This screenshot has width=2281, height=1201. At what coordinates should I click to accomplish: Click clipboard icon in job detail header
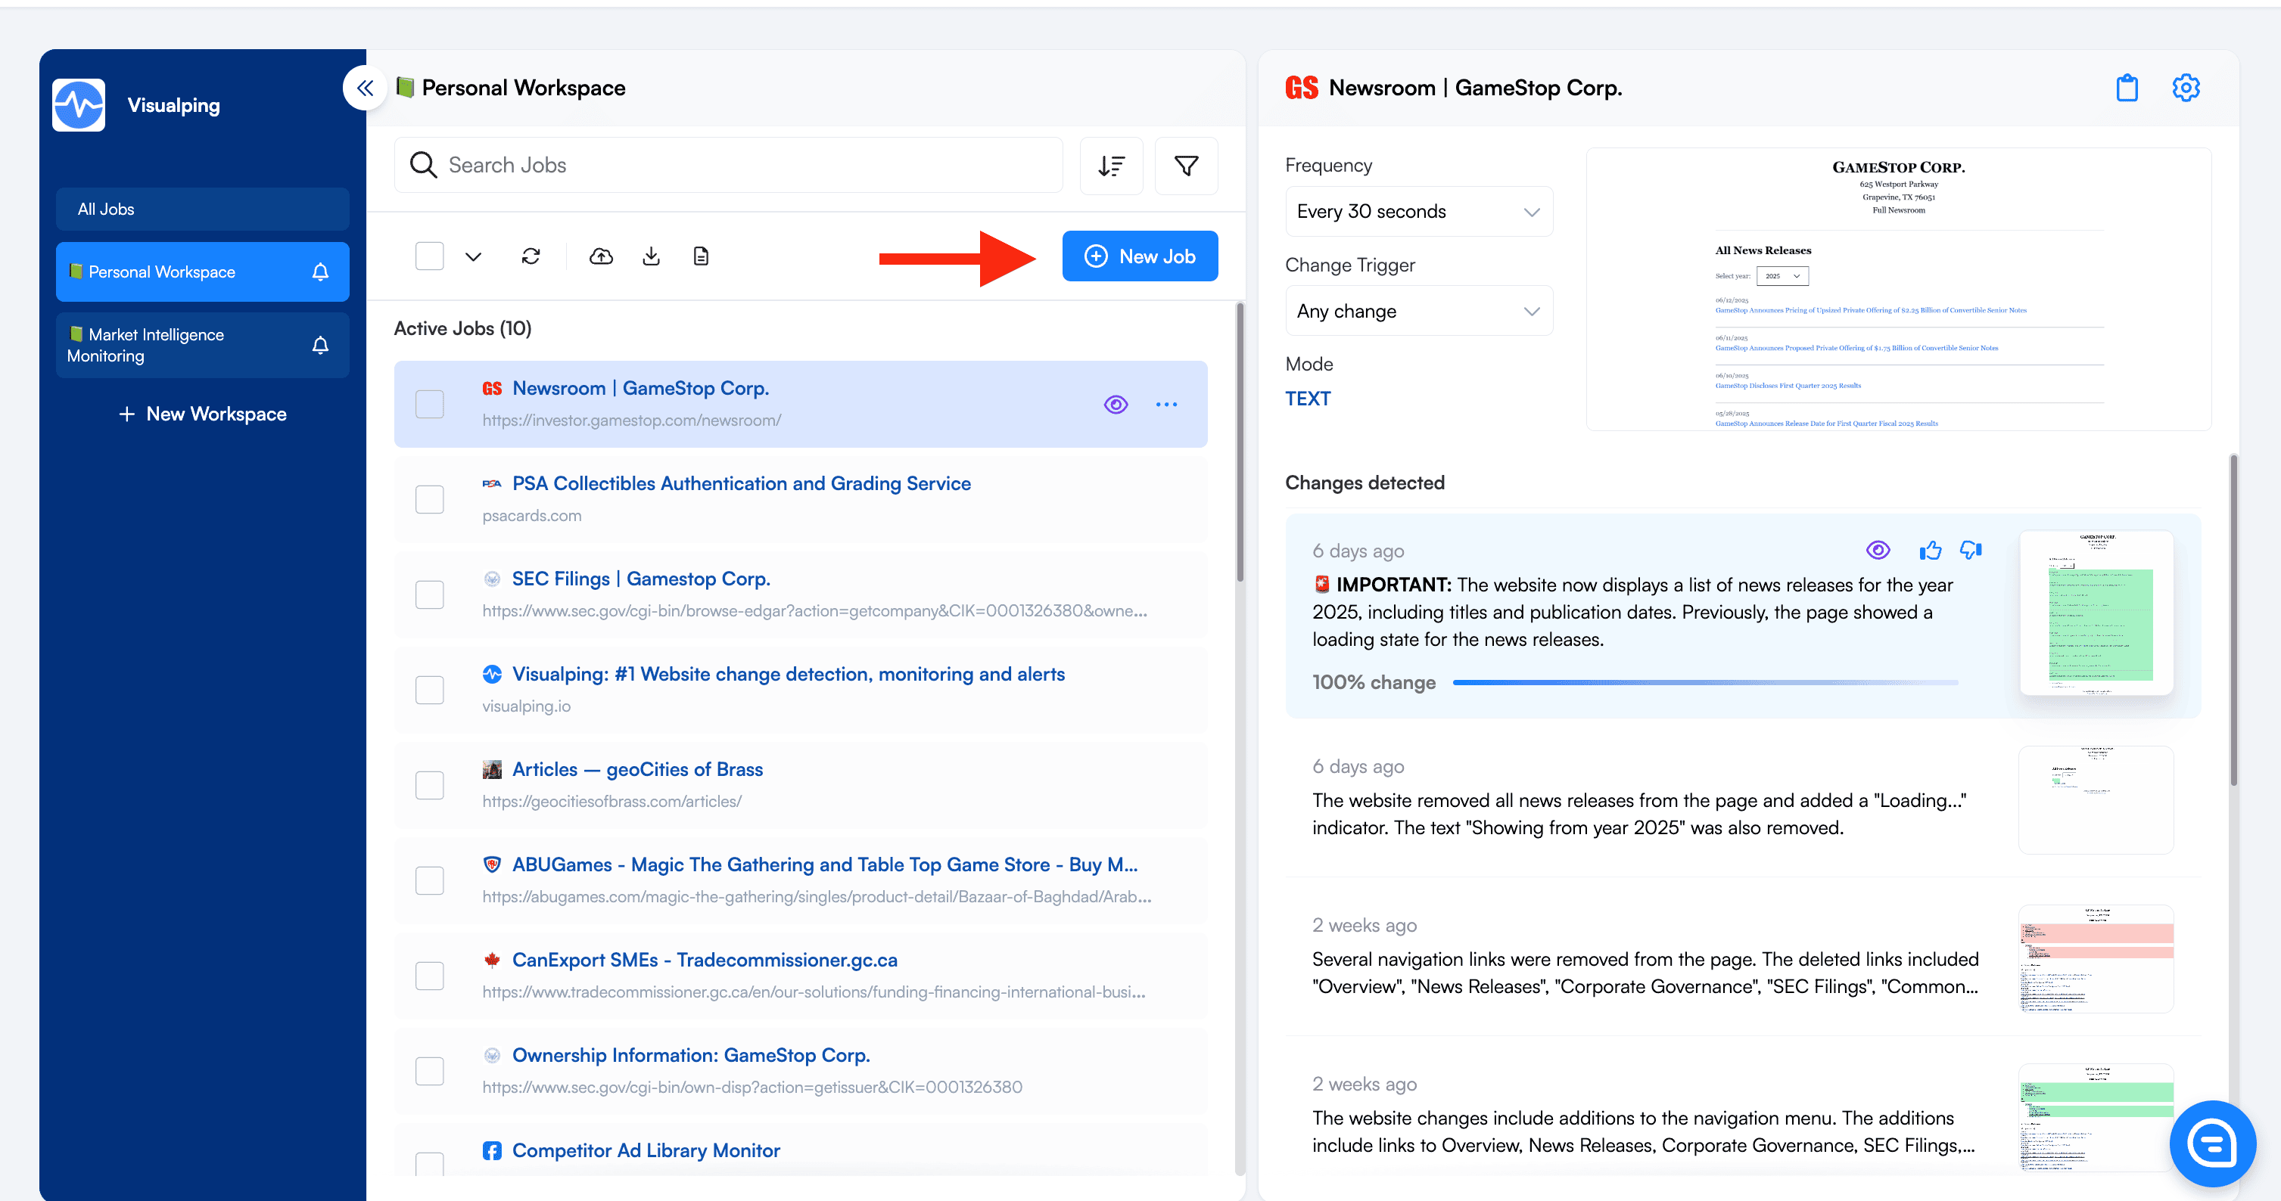pyautogui.click(x=2127, y=88)
